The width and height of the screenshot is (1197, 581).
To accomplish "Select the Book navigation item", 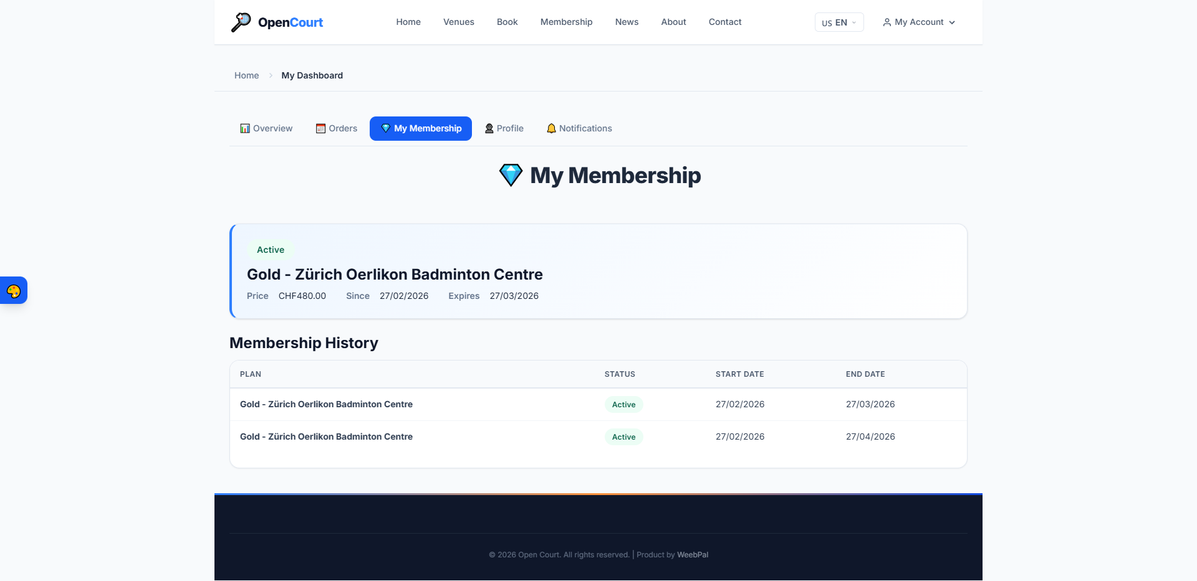I will click(x=507, y=22).
